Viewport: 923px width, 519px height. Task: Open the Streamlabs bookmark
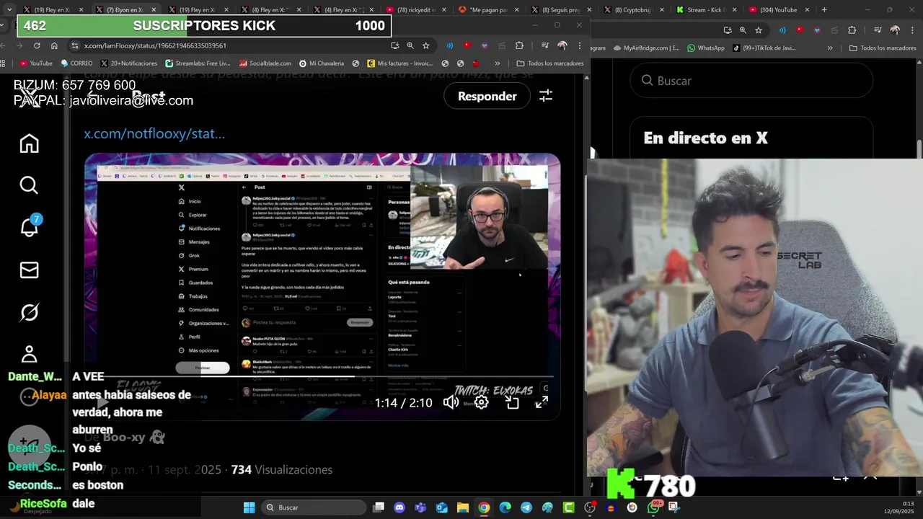coord(198,63)
